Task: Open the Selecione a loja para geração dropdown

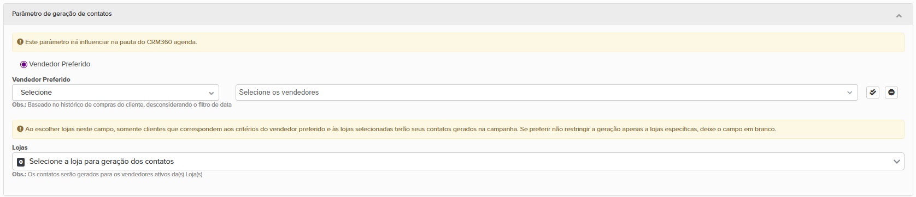Action: (x=458, y=162)
